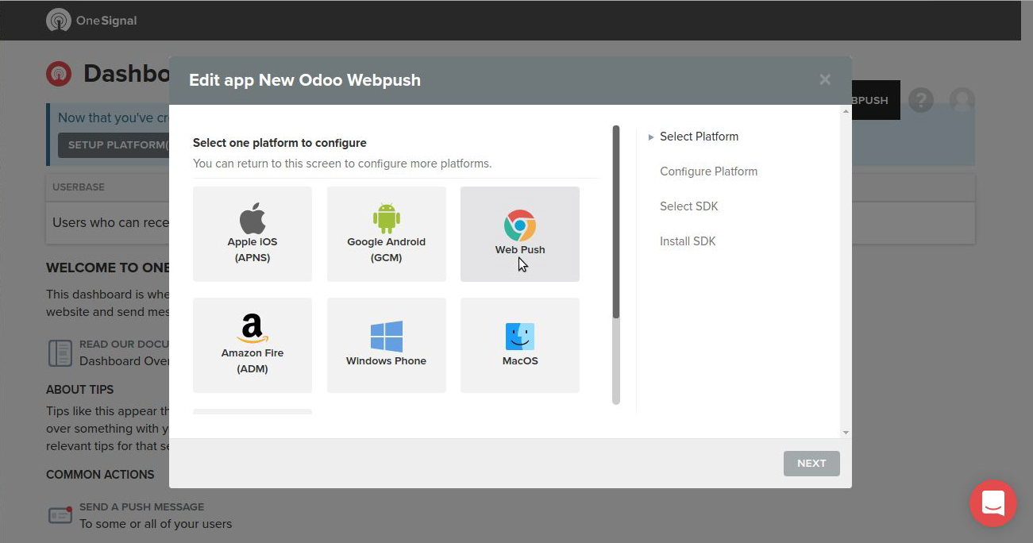Select the MacOS platform tile
The image size is (1033, 543).
coord(520,345)
